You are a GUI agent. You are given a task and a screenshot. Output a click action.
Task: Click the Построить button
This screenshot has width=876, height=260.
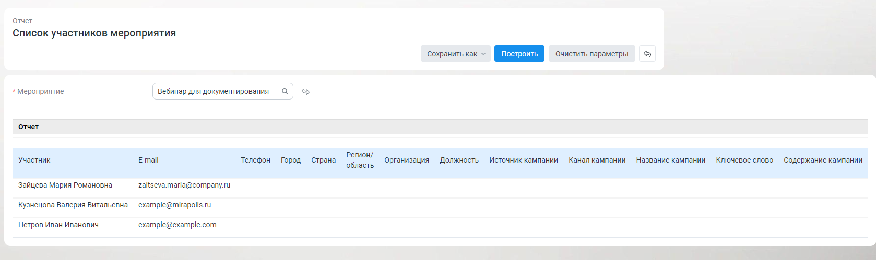519,54
